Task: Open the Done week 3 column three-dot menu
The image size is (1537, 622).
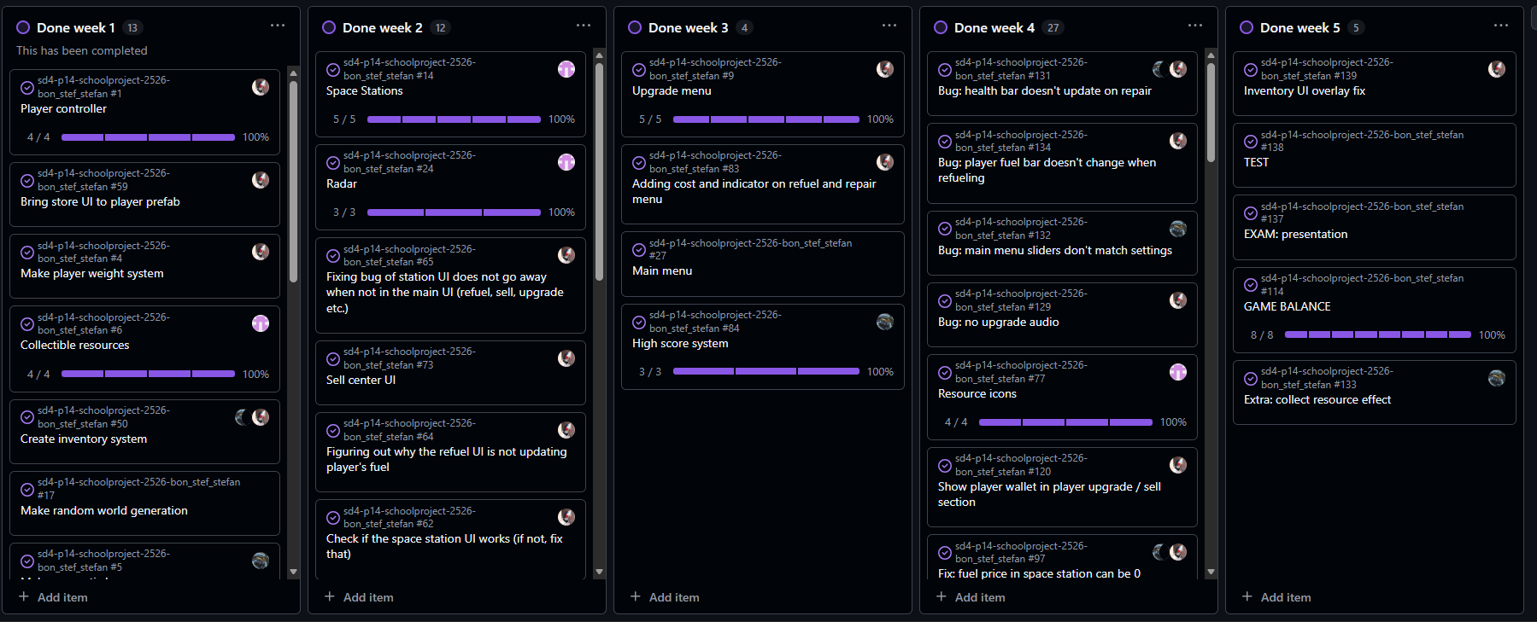Action: coord(889,26)
